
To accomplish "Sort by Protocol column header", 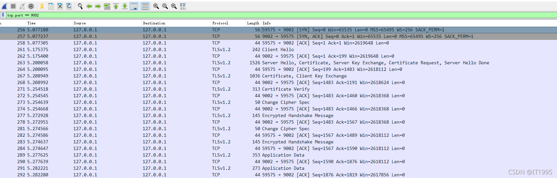I will tap(228, 23).
